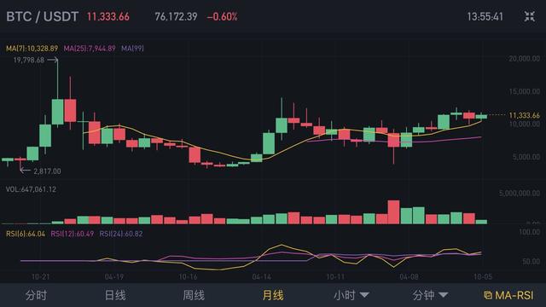Click the RSI(24):60.82 label
Screen dimensions: 546x307
tap(121, 234)
